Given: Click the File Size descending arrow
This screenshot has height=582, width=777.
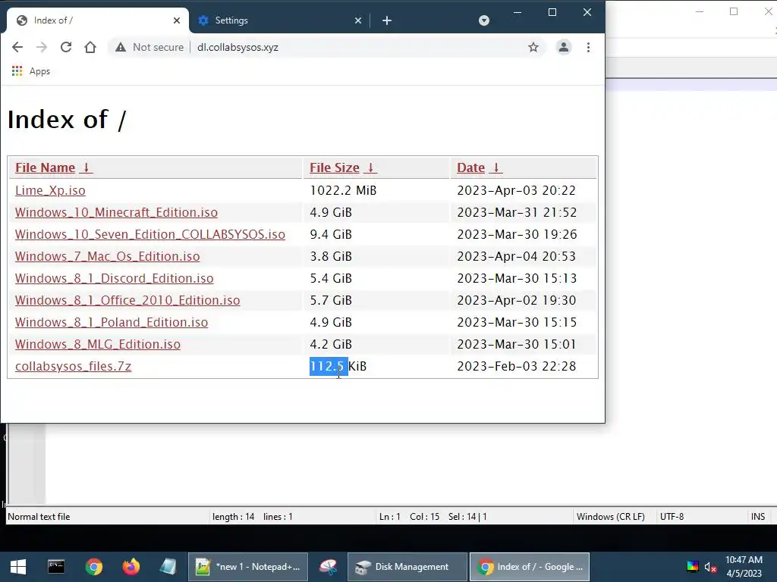Looking at the screenshot, I should click(x=370, y=167).
